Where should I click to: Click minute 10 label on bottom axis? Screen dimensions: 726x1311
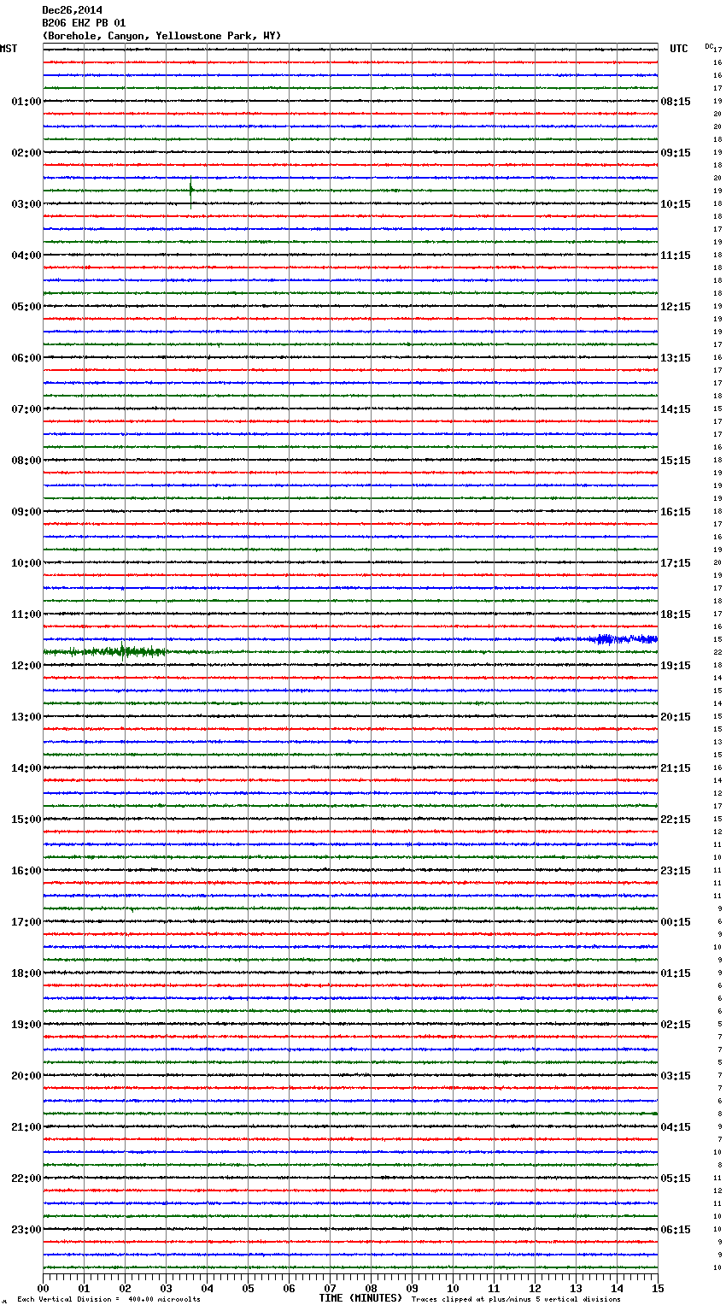pos(453,1288)
